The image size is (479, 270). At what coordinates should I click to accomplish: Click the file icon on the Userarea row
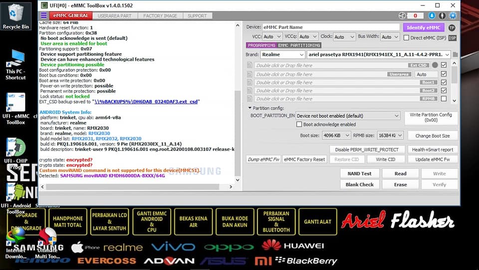point(249,74)
